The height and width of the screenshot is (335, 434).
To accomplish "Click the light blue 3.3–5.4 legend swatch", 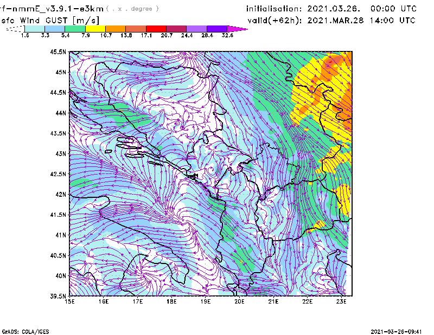I will (x=55, y=29).
